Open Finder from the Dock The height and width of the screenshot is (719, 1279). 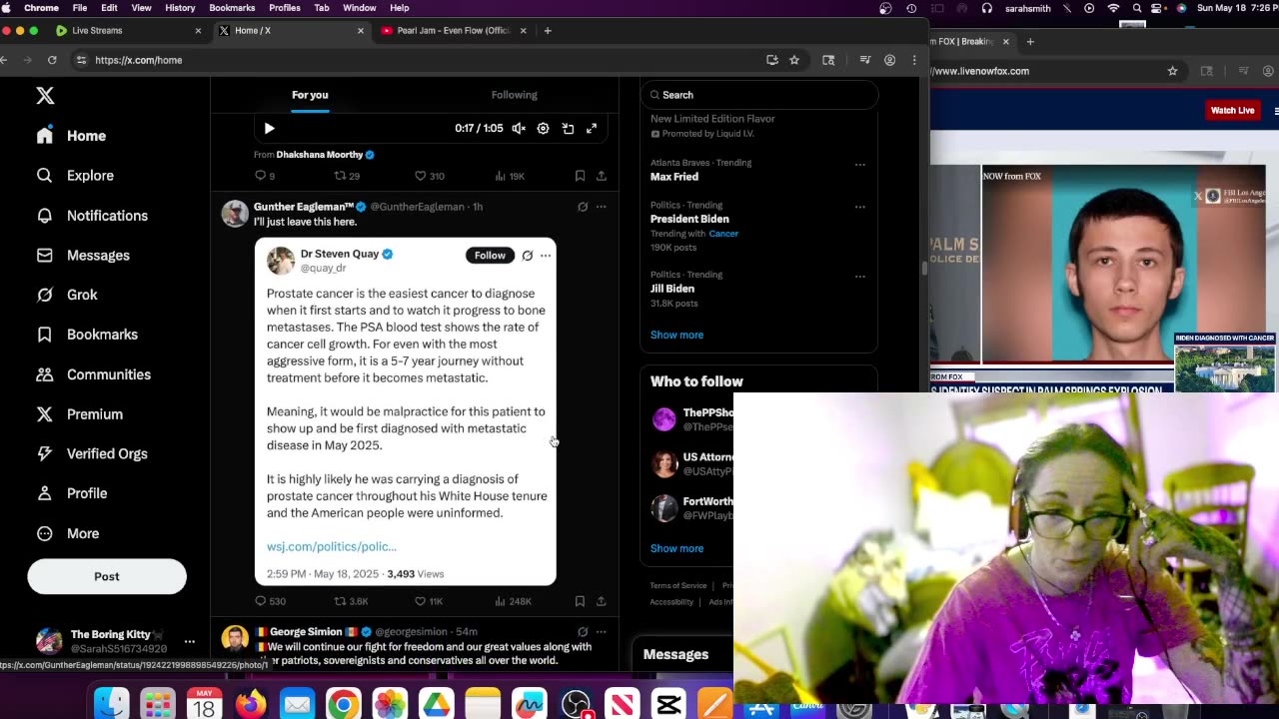point(112,705)
